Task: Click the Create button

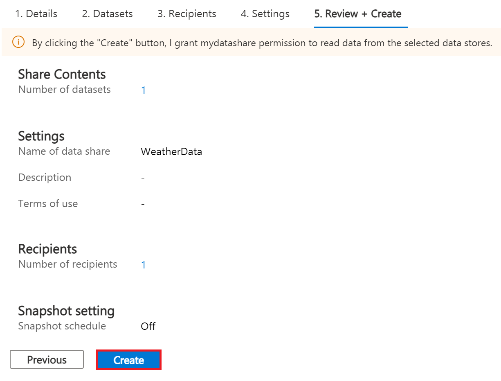Action: pyautogui.click(x=128, y=360)
